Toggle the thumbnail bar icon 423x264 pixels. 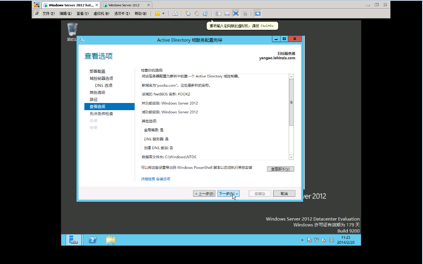[227, 13]
